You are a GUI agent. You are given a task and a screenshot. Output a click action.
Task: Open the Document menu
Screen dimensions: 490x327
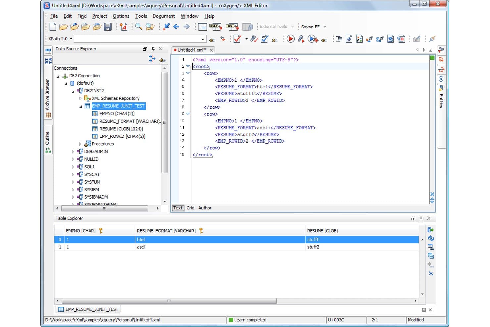[x=164, y=16]
